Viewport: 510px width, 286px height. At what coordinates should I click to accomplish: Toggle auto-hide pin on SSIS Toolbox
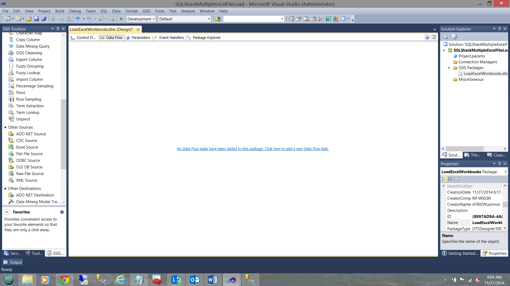(x=58, y=29)
